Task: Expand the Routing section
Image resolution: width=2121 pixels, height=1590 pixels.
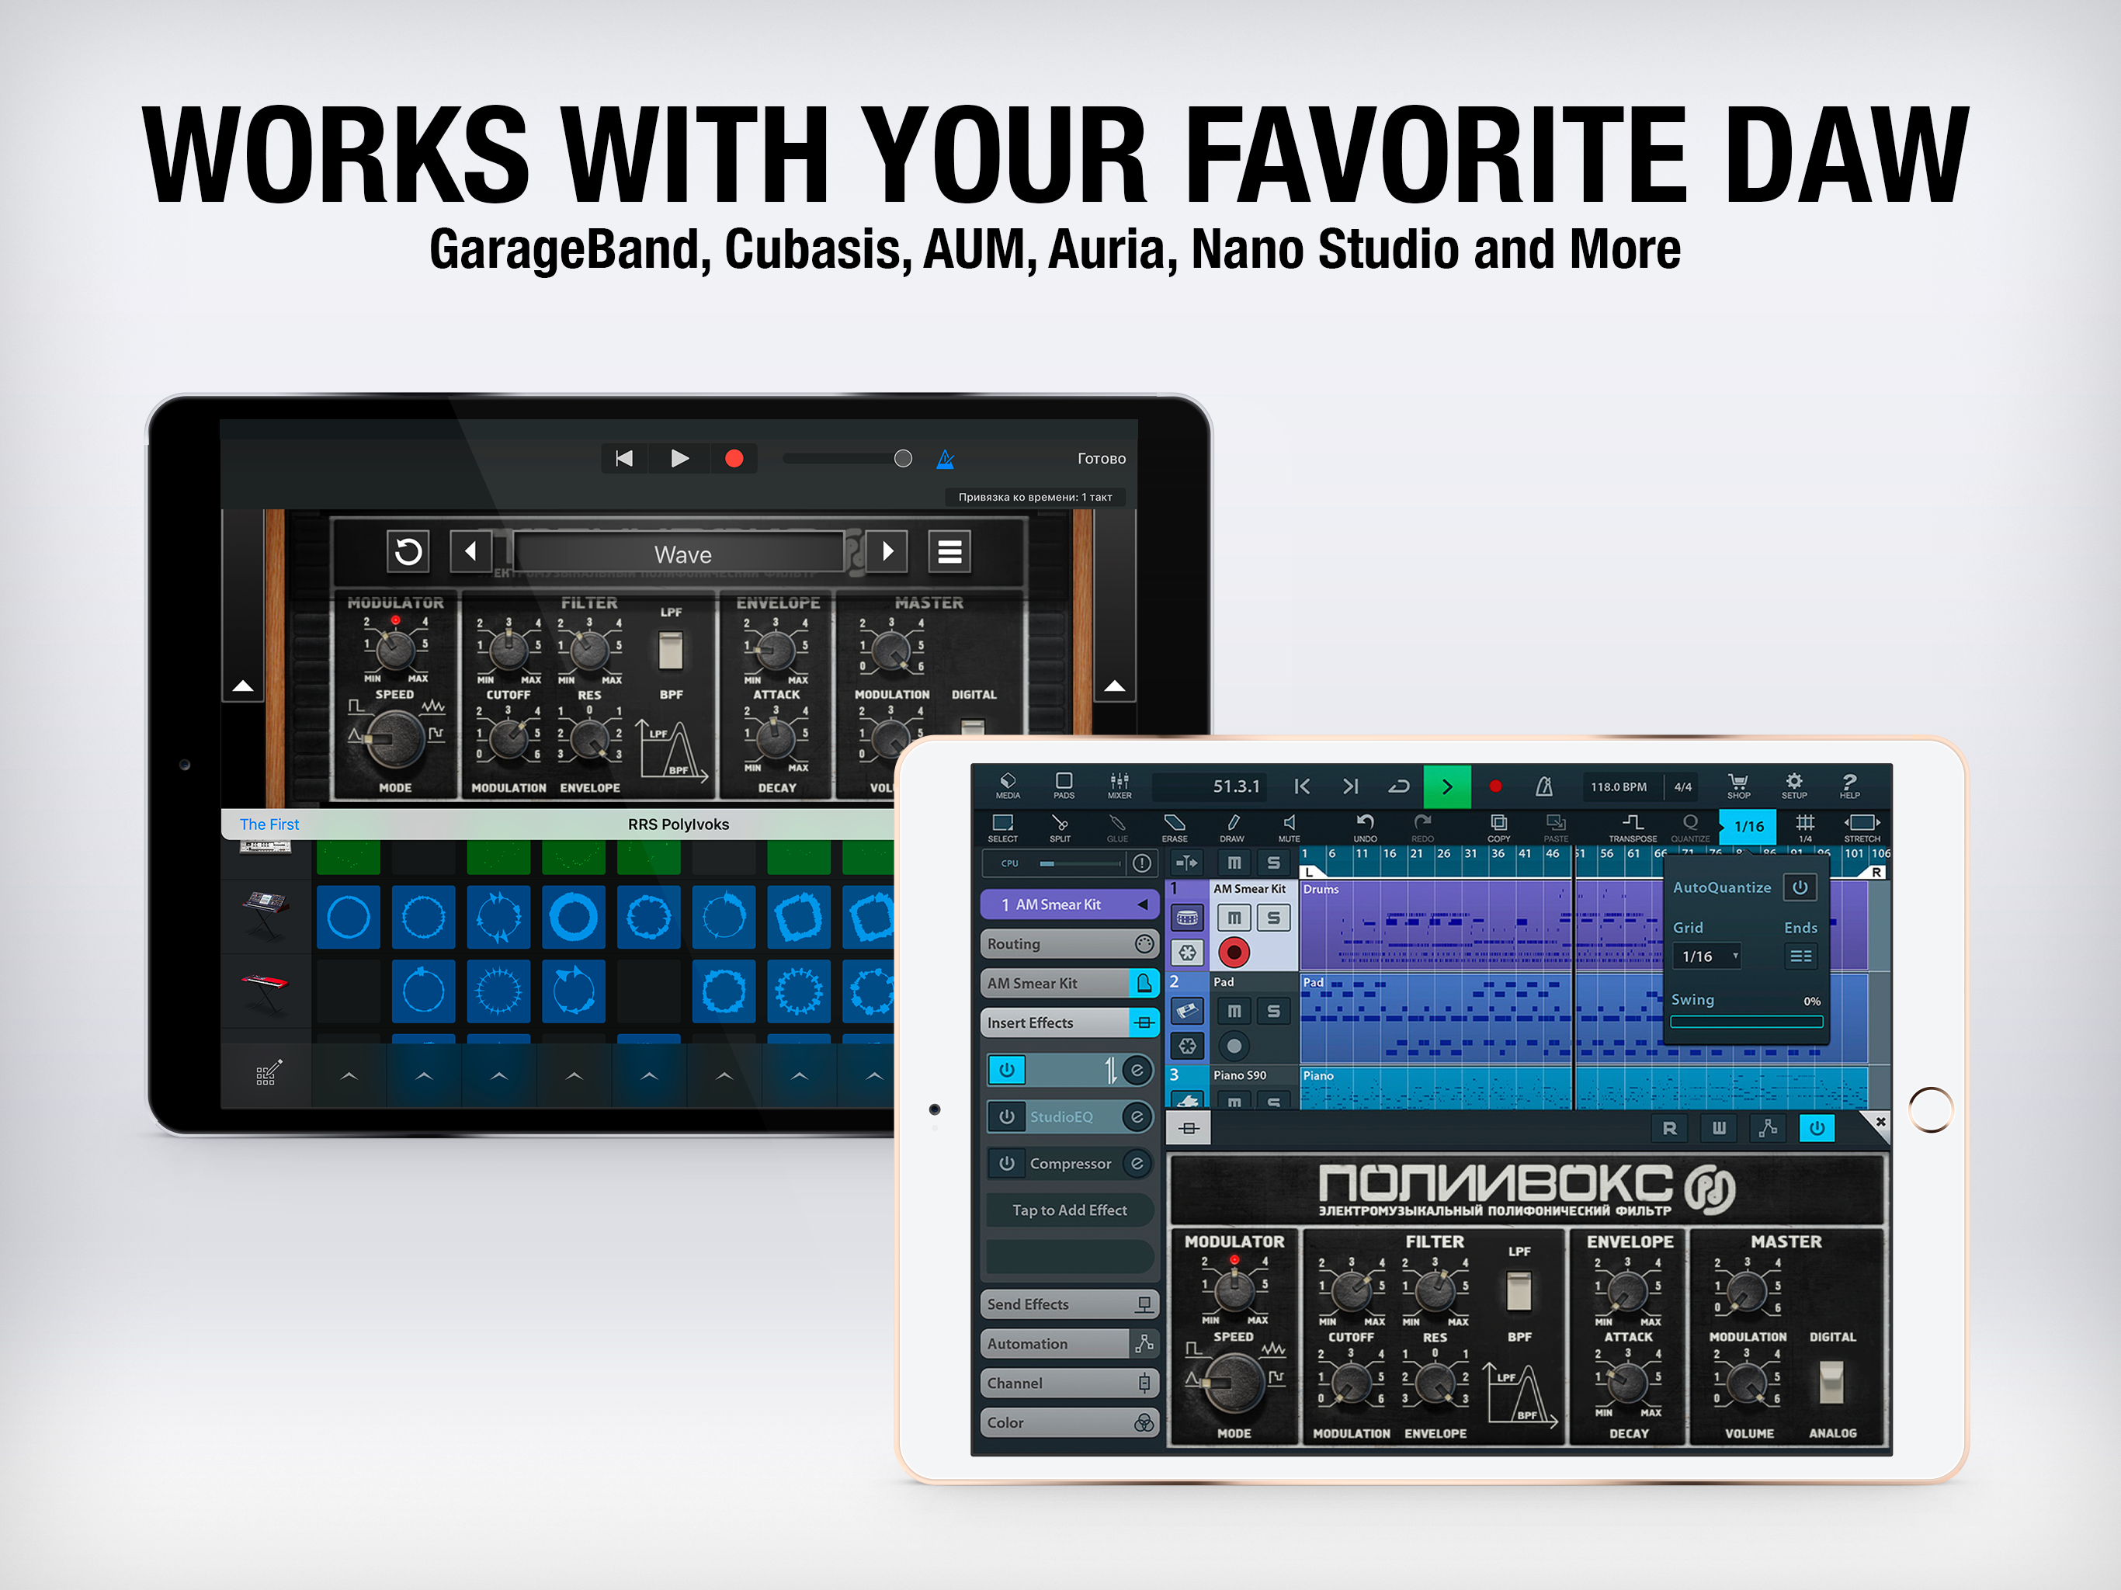Action: coord(1069,943)
